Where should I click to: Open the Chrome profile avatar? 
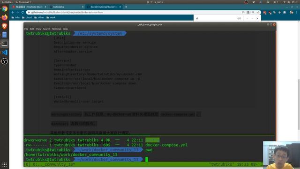(x=292, y=12)
